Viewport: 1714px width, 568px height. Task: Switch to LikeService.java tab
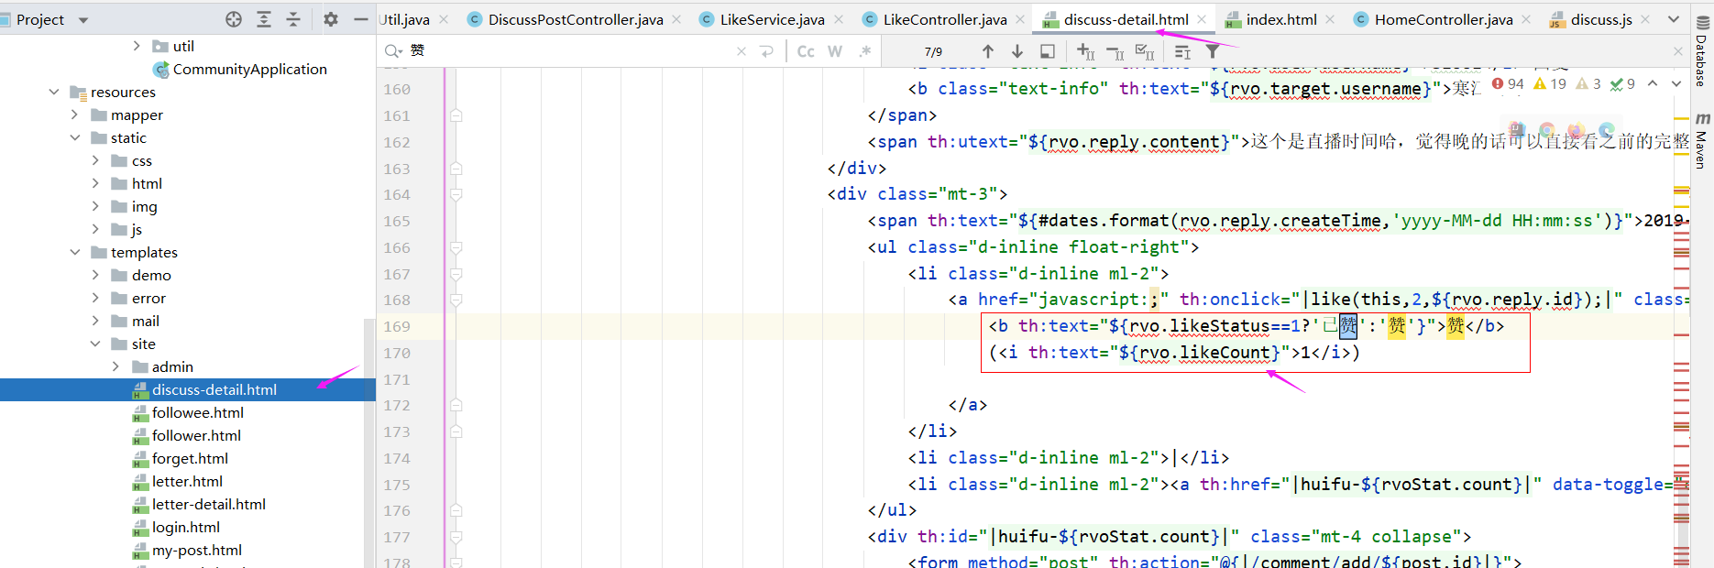tap(772, 19)
